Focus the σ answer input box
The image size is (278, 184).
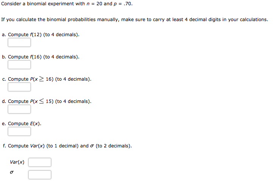pyautogui.click(x=40, y=175)
